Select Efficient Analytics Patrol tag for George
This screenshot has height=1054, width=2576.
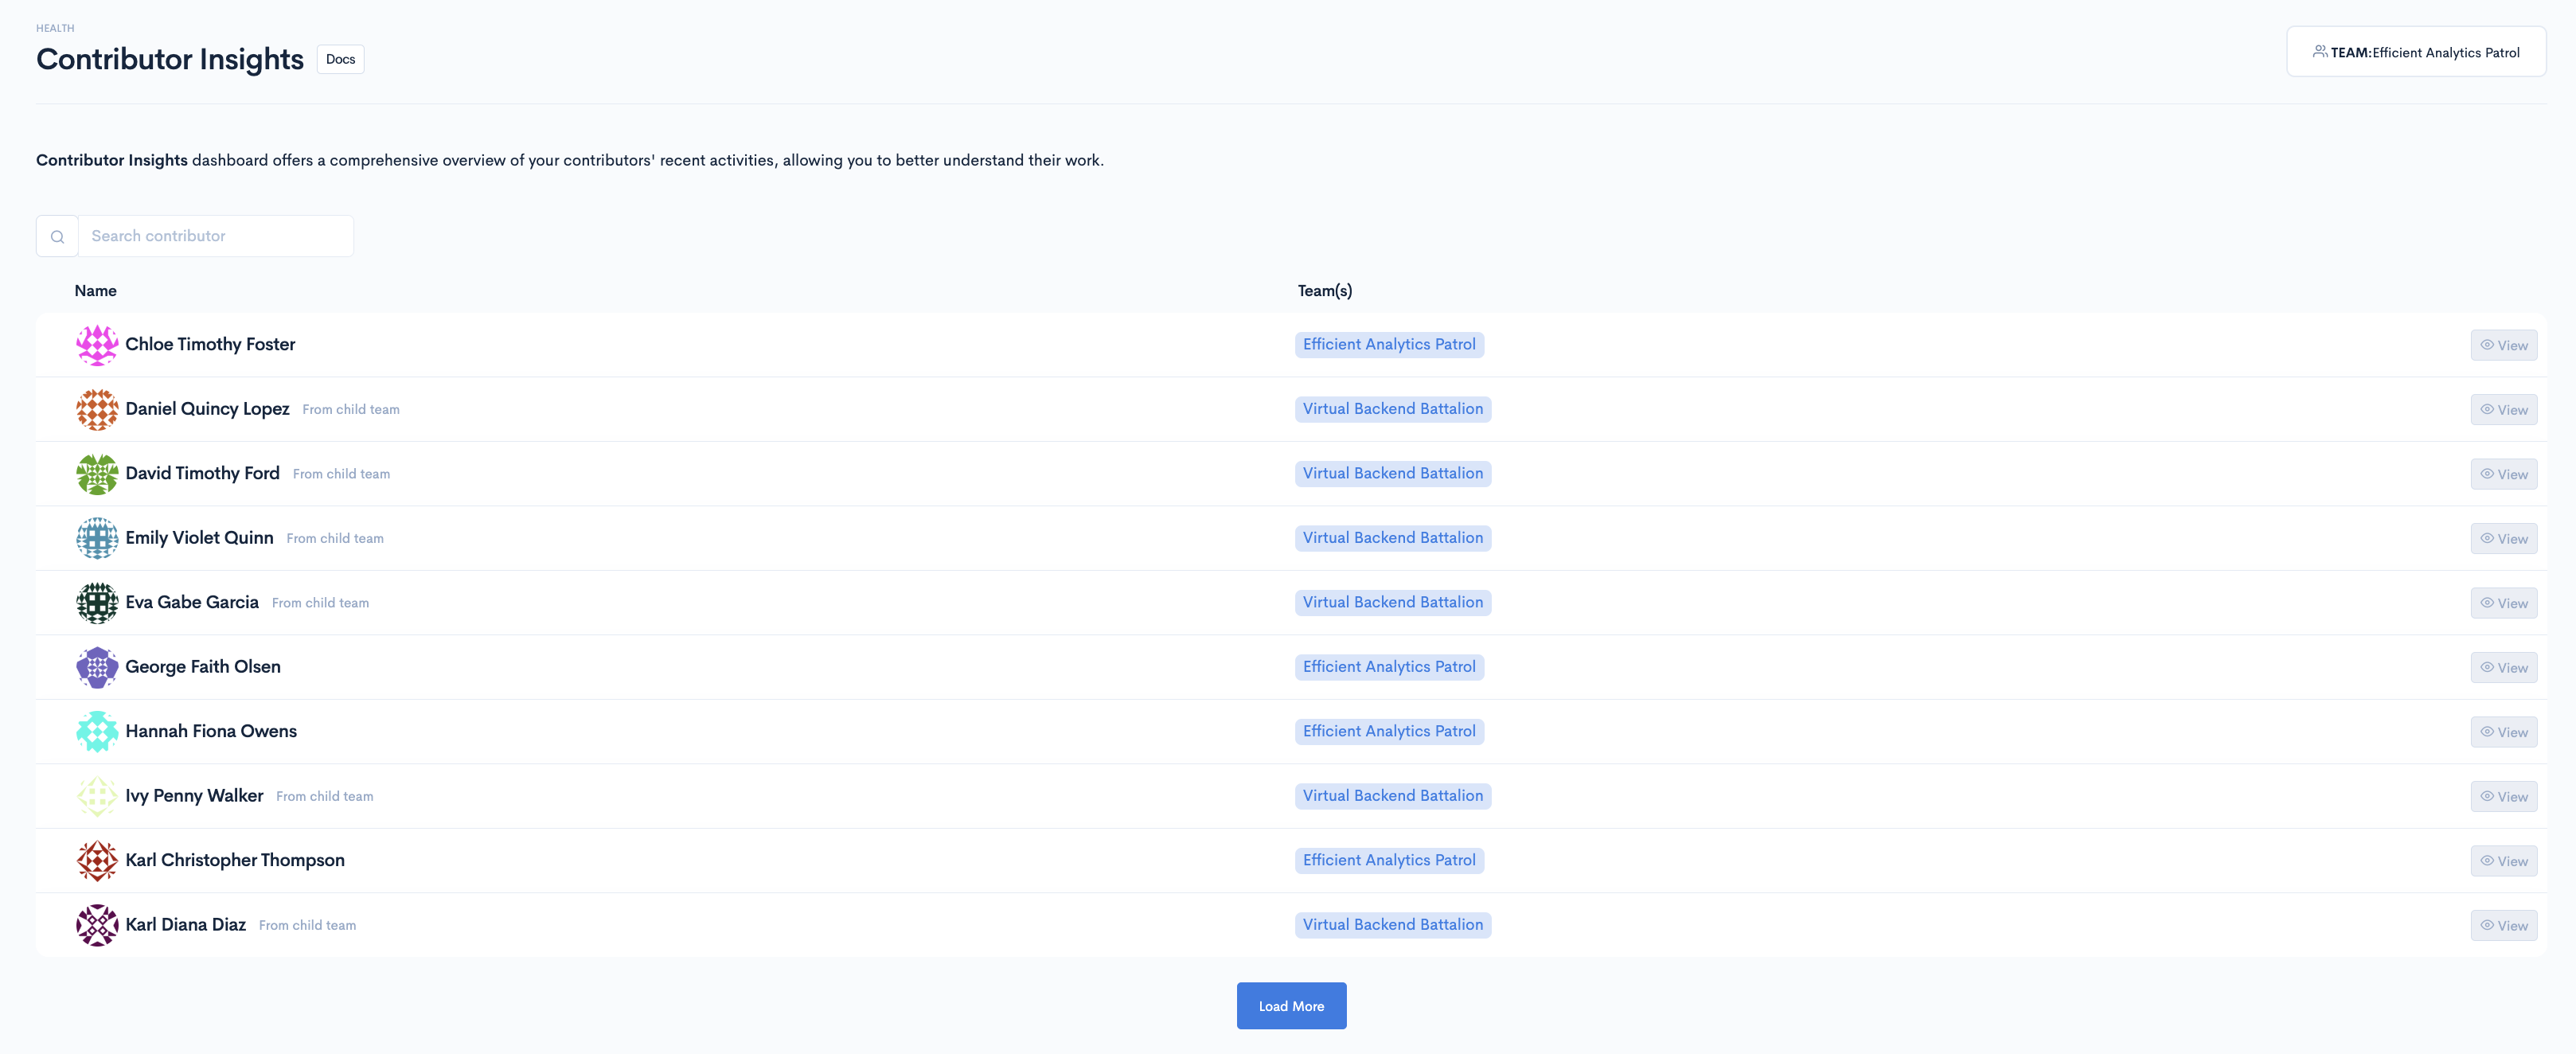pos(1388,667)
